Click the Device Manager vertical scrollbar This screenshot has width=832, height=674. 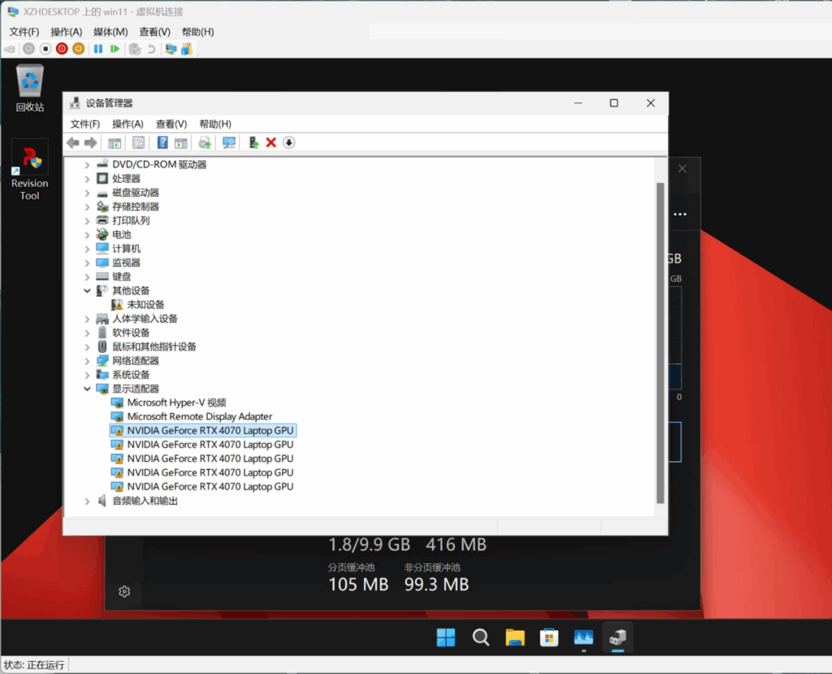click(661, 341)
